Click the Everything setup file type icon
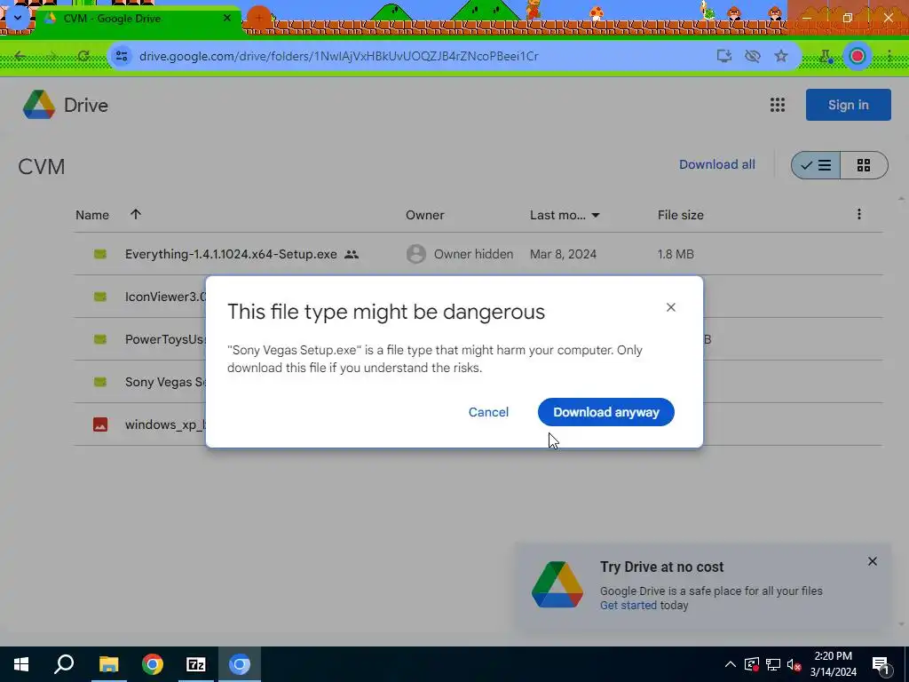 click(100, 254)
